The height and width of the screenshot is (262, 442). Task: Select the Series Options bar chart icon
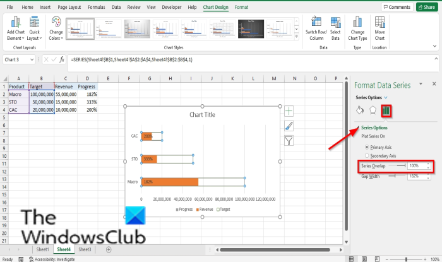(386, 110)
